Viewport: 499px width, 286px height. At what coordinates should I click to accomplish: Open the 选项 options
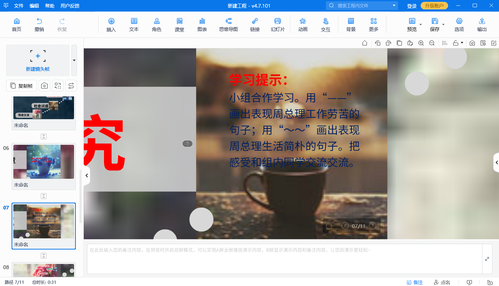459,25
